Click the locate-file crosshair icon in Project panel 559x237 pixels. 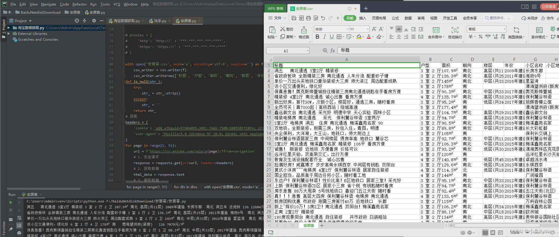click(77, 21)
